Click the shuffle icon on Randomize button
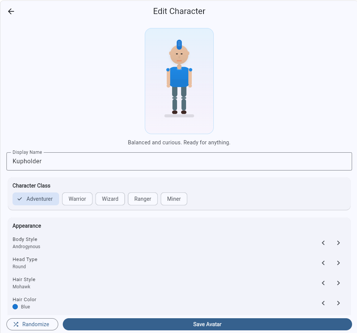The height and width of the screenshot is (333, 357). tap(16, 324)
